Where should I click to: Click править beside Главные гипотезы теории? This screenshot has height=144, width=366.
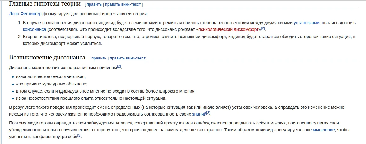[94, 4]
